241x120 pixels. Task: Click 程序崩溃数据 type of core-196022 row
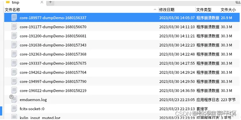point(208,91)
